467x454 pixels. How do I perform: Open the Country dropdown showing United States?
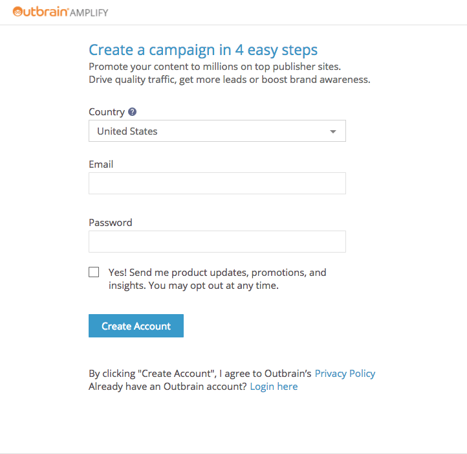click(207, 131)
